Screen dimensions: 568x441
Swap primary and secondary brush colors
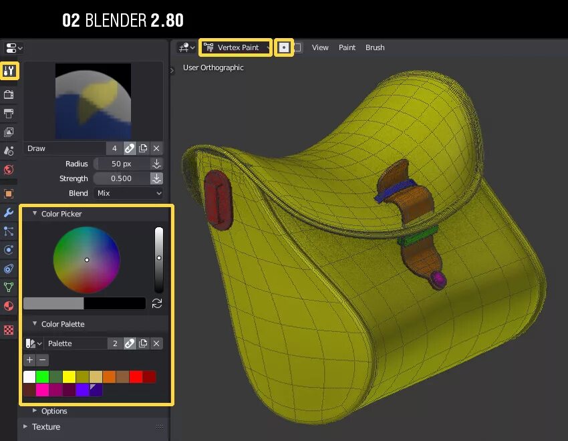click(157, 303)
